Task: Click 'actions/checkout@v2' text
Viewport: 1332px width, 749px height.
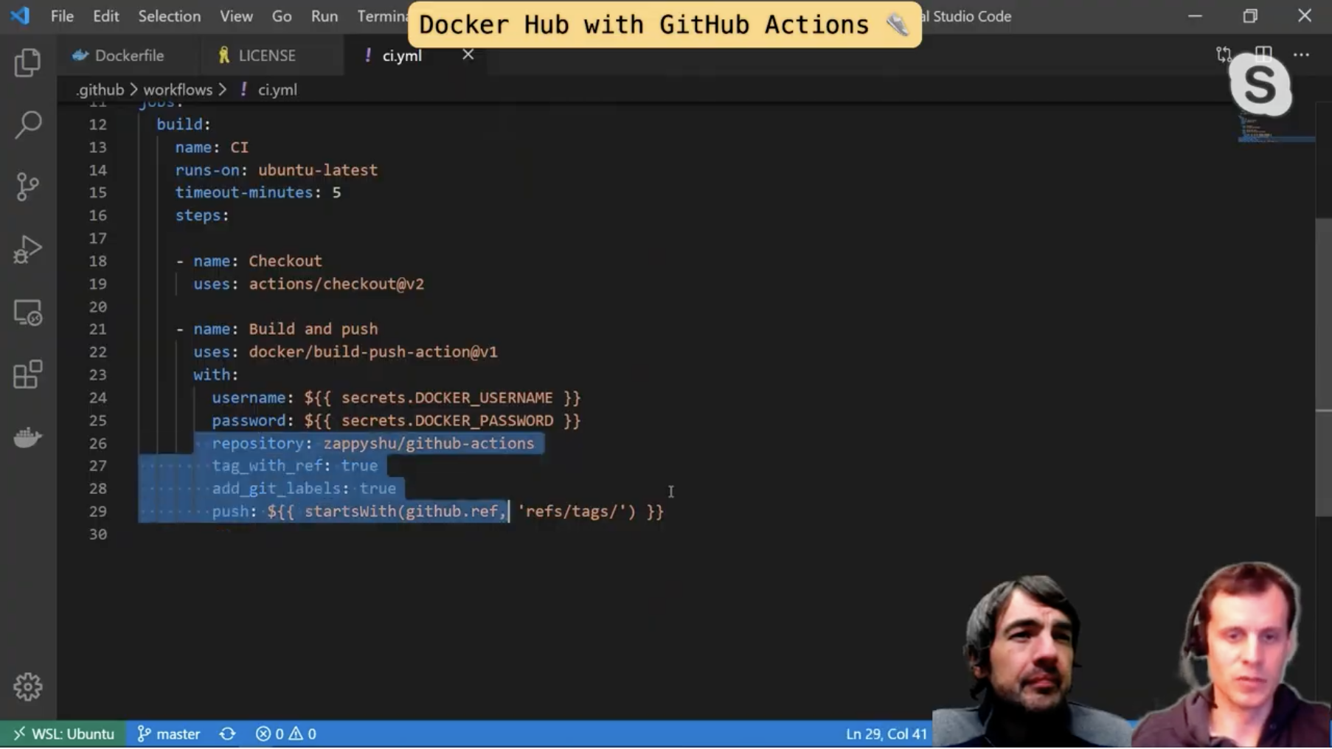Action: (x=336, y=284)
